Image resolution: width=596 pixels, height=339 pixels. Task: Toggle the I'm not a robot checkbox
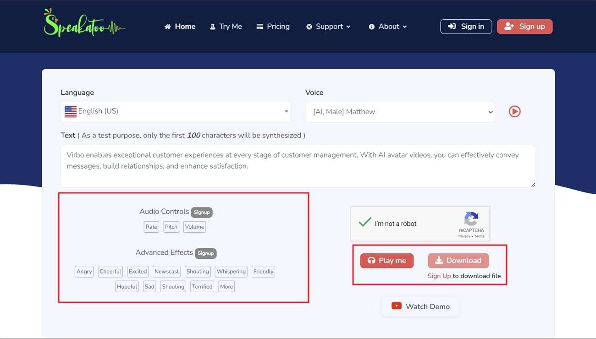[365, 223]
